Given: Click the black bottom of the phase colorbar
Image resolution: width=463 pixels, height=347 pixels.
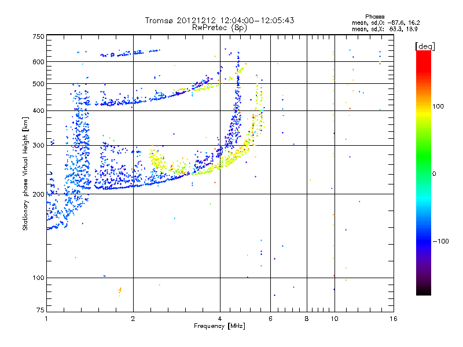Looking at the screenshot, I should pyautogui.click(x=424, y=291).
